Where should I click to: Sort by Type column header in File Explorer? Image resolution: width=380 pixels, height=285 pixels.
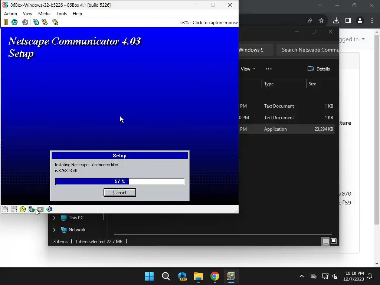284,84
